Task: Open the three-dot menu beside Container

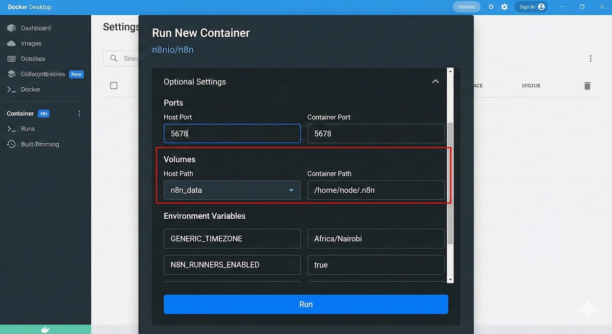Action: point(79,114)
